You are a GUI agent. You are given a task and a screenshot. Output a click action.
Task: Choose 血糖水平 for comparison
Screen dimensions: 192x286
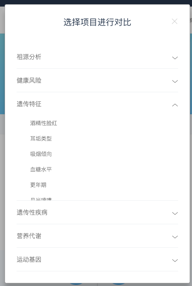click(x=41, y=169)
